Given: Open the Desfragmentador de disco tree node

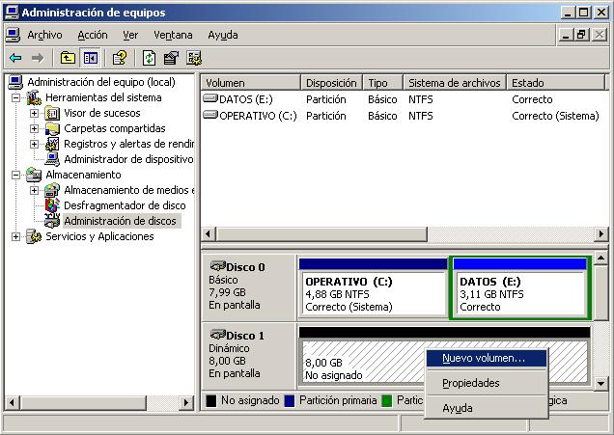Looking at the screenshot, I should click(x=124, y=205).
